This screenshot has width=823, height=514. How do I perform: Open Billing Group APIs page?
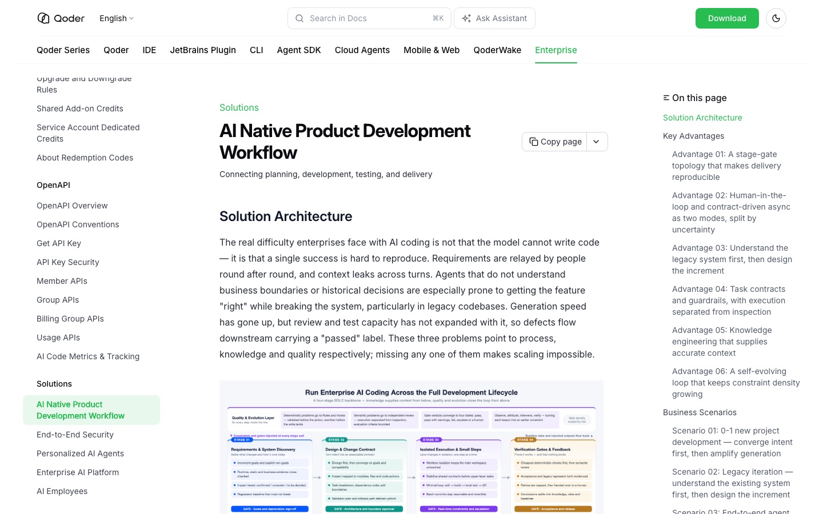[x=70, y=319]
